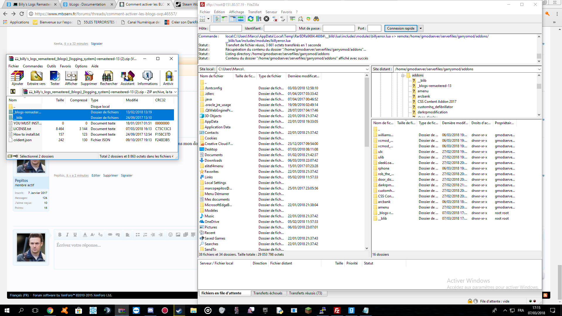Apply bold in forum reply editor
Viewport: 562px width, 316px height.
pyautogui.click(x=60, y=235)
